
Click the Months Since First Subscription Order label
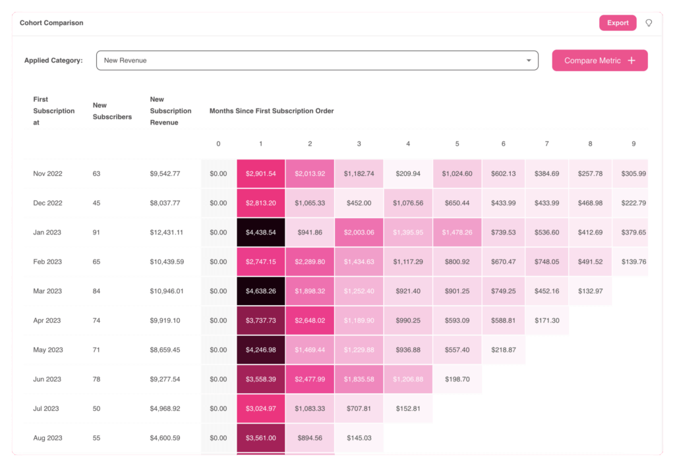[x=272, y=111]
